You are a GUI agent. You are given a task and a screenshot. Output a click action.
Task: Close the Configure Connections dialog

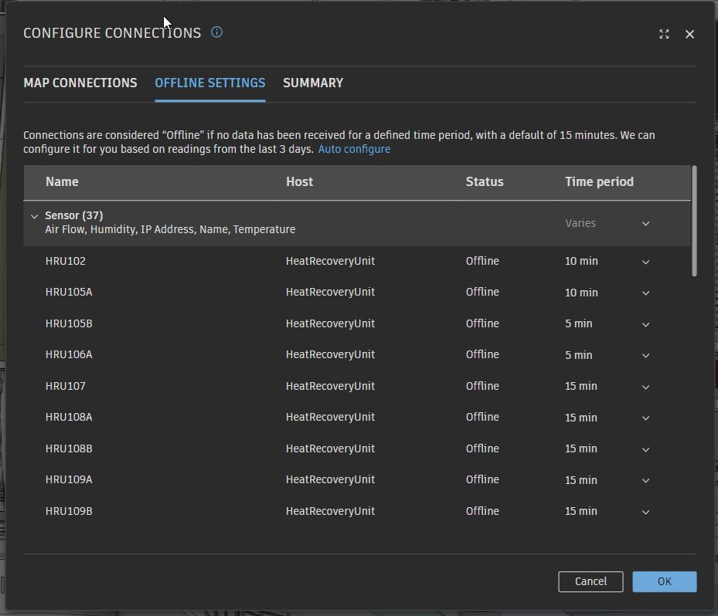click(690, 34)
